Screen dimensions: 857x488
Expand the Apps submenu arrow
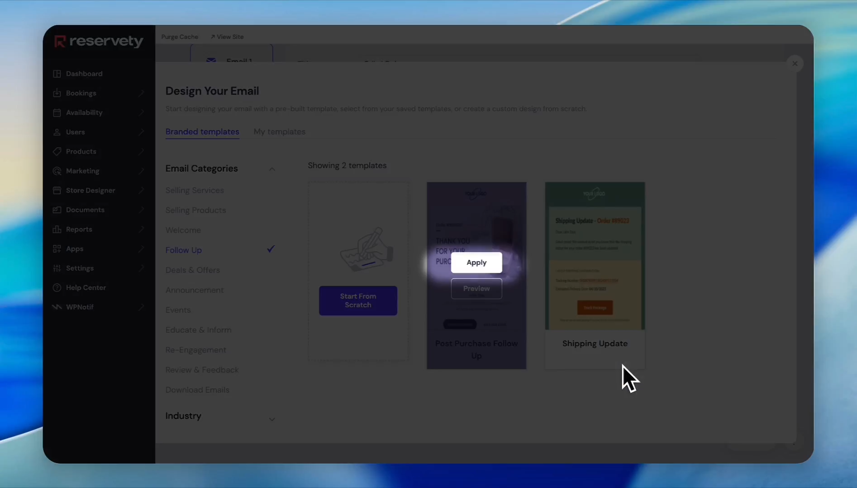pos(141,249)
